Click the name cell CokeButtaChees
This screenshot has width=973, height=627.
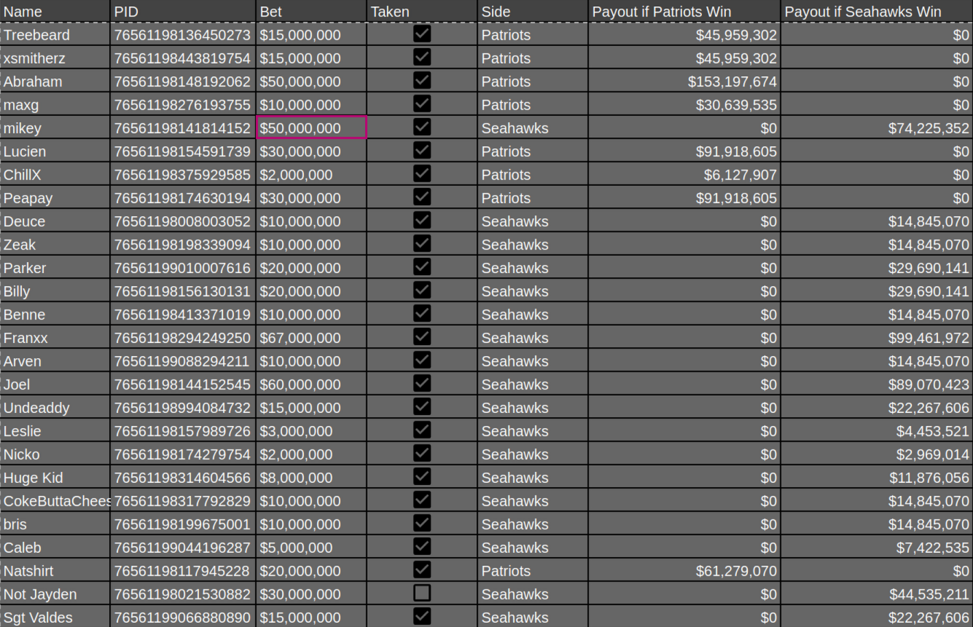55,501
